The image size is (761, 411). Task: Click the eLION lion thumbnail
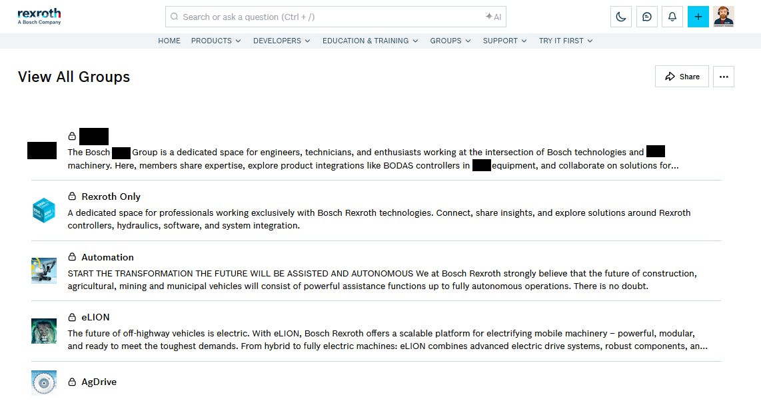44,331
